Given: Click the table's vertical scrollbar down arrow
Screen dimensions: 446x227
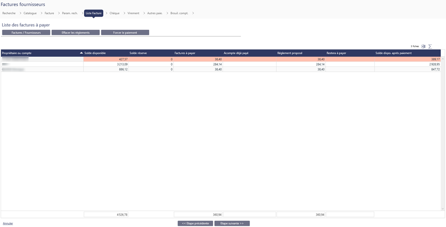Looking at the screenshot, I should [443, 209].
